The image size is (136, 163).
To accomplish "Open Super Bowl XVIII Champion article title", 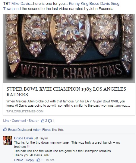I will pos(66,92).
